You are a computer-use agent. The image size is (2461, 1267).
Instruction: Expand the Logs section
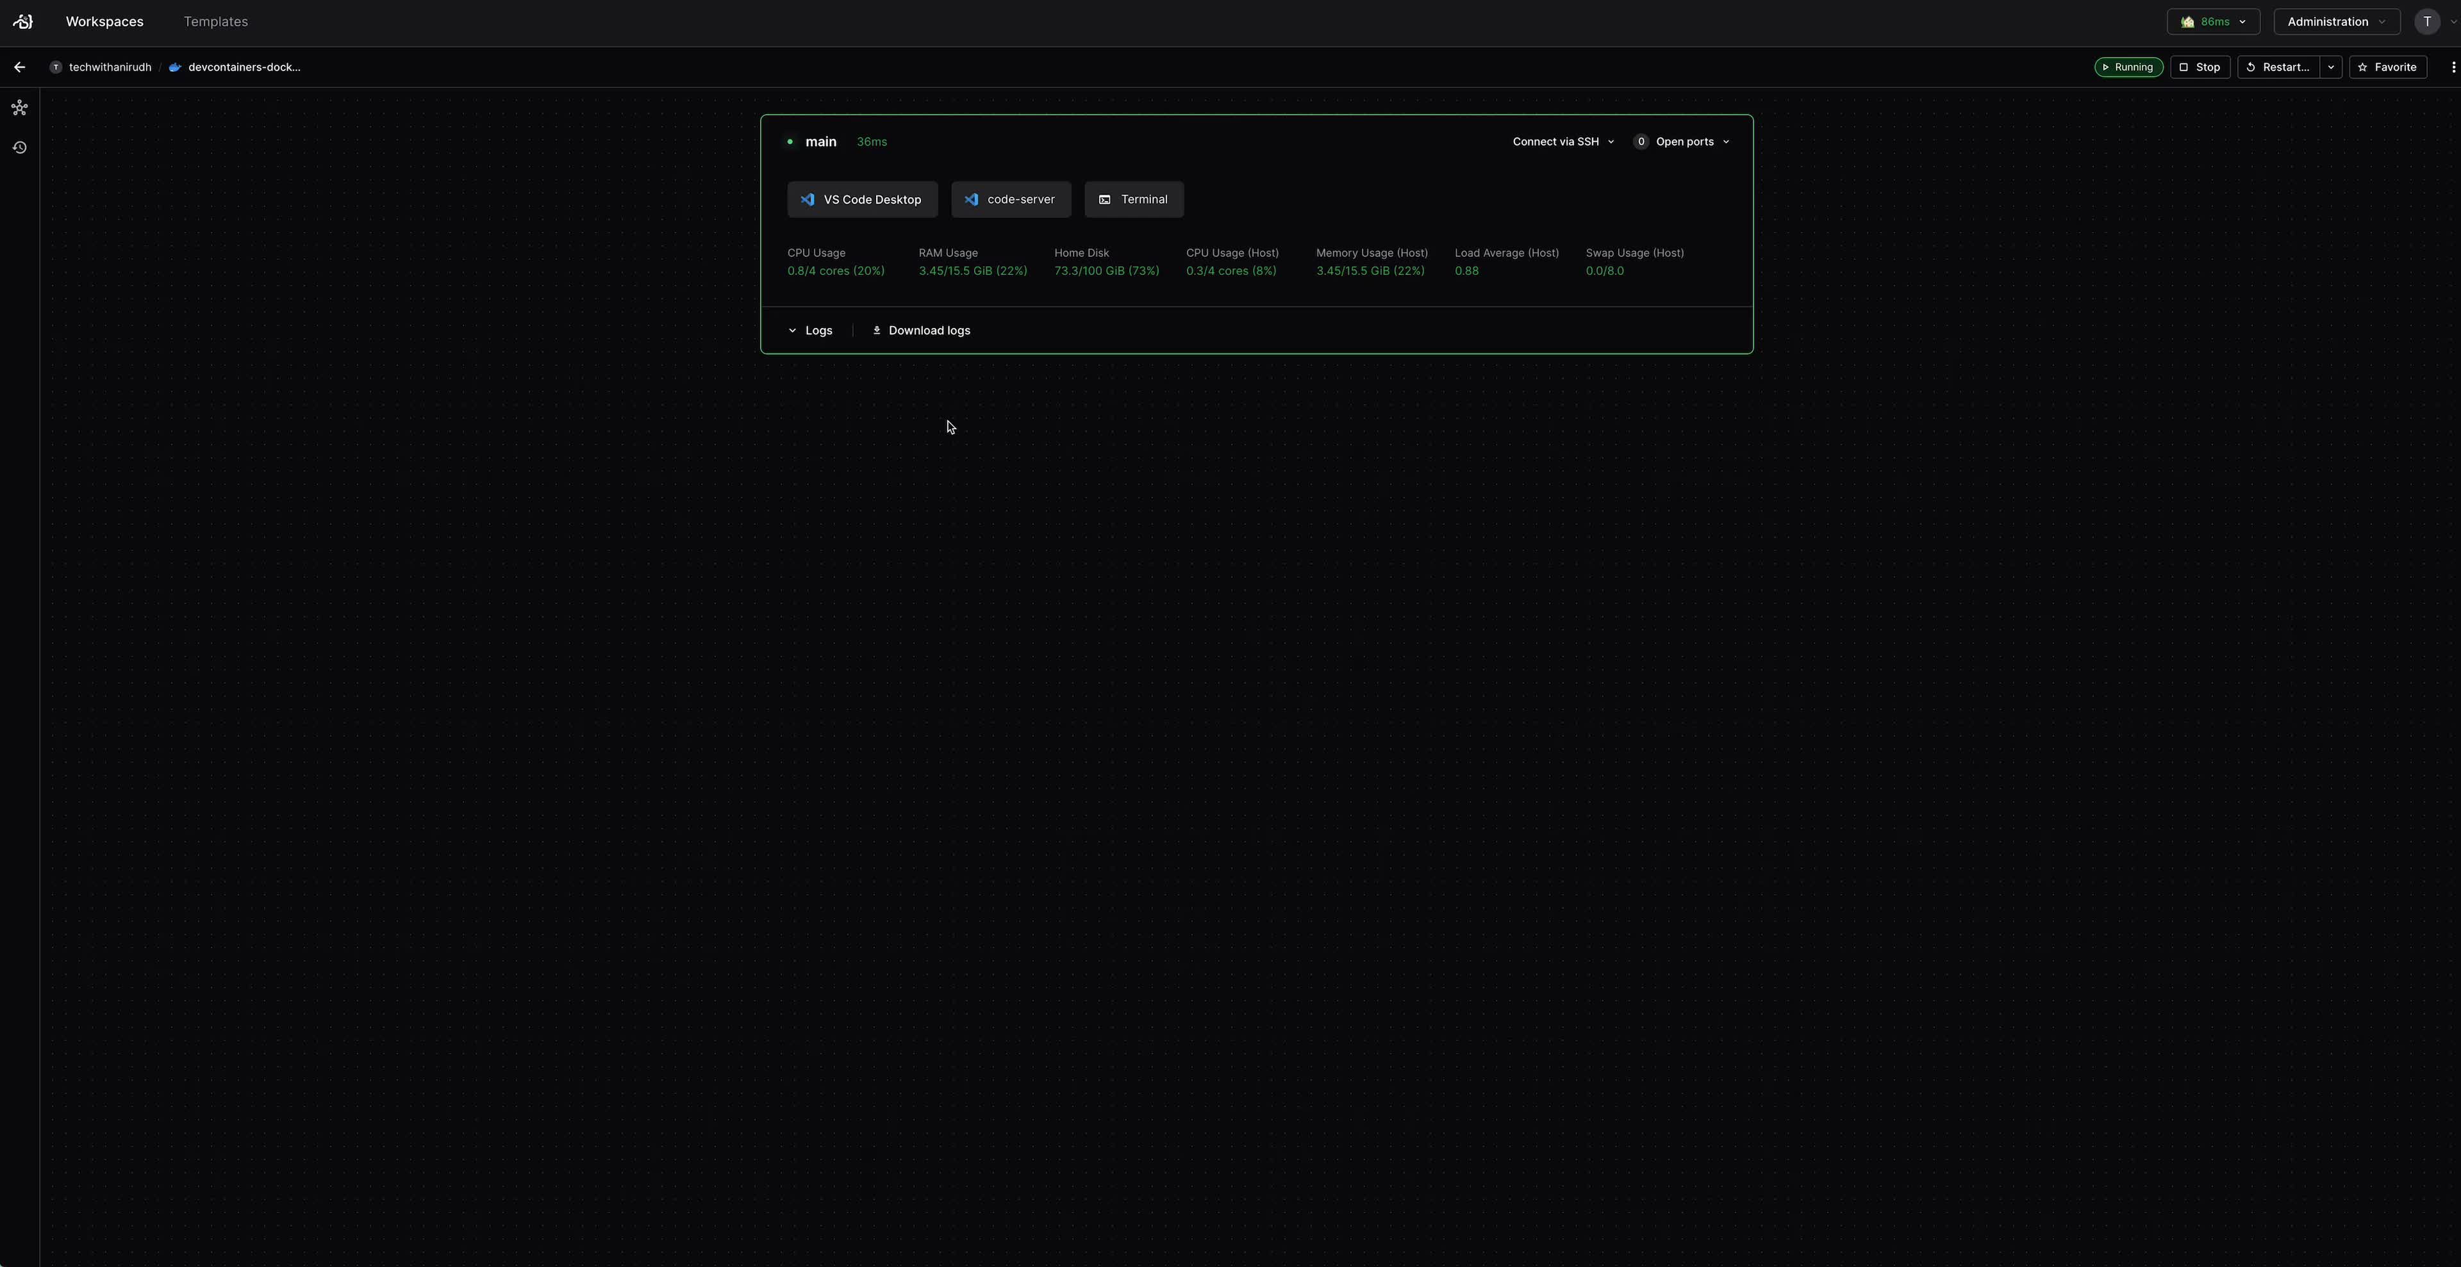[810, 331]
